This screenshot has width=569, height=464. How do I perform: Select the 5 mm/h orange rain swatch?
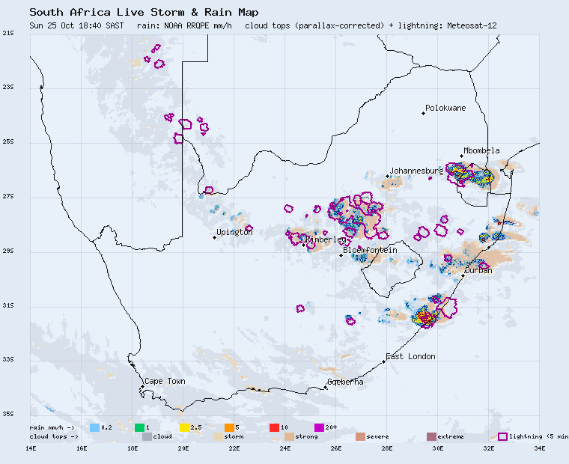229,427
